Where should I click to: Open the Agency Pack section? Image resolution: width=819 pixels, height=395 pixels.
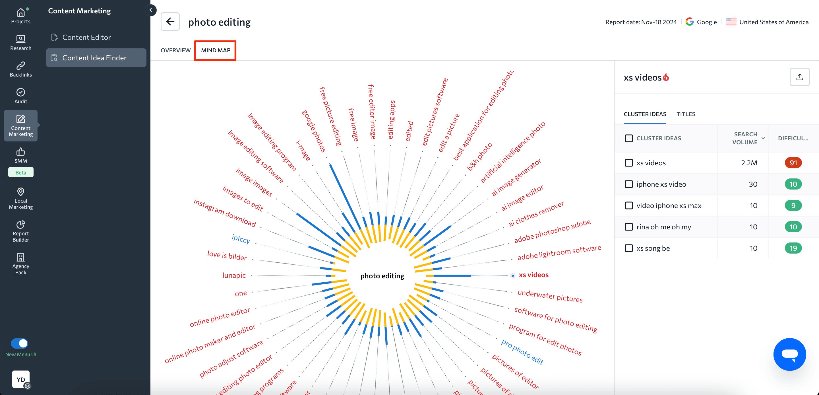coord(20,263)
